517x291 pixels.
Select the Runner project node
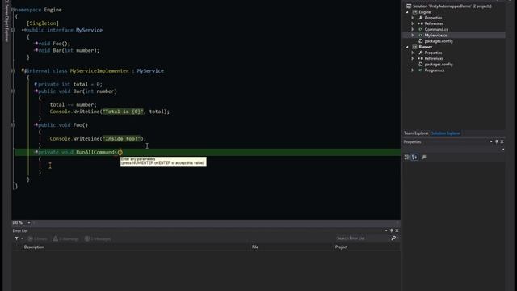click(x=426, y=47)
